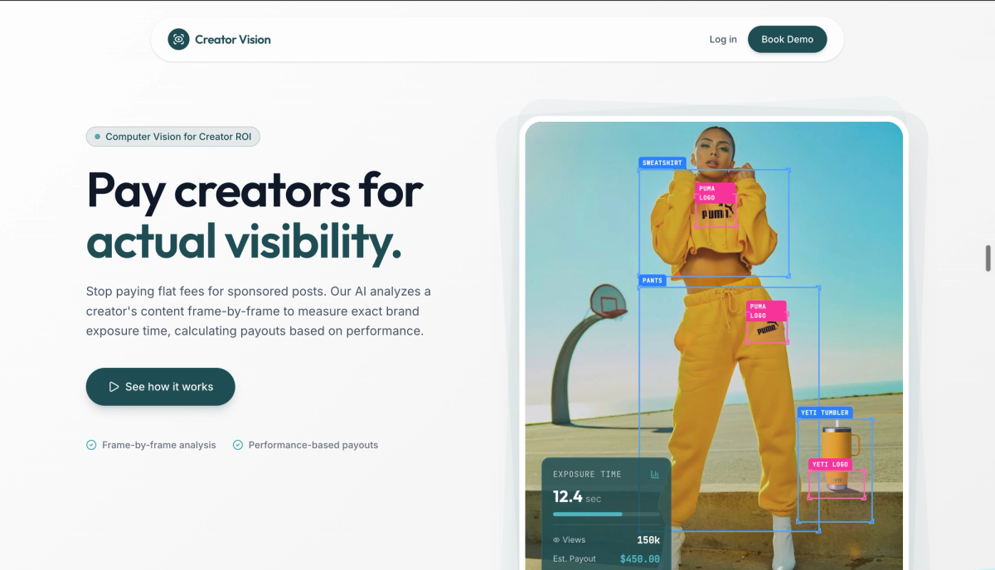Click the page's vertical scrollbar thumb
This screenshot has width=995, height=570.
(988, 258)
